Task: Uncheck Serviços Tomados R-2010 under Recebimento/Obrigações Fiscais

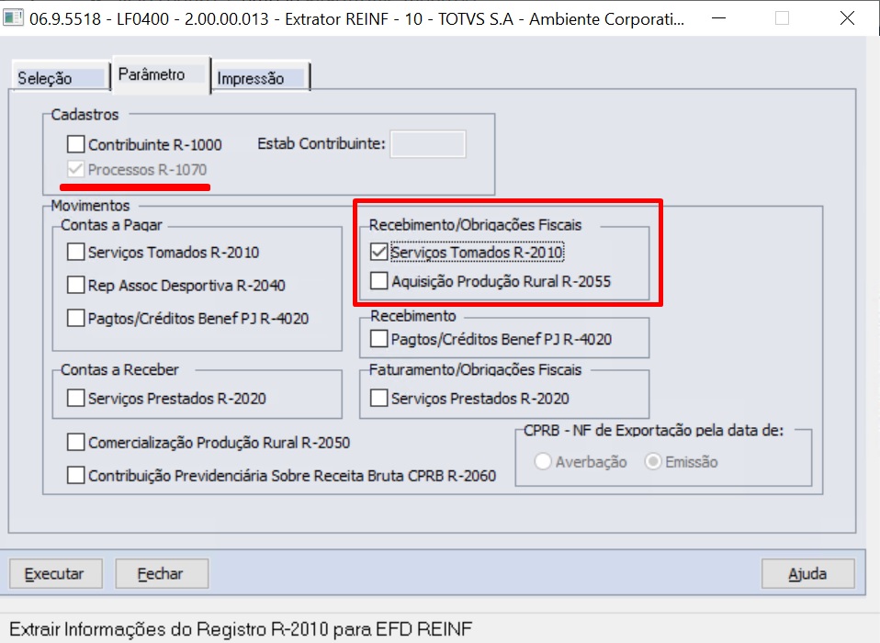Action: coord(378,252)
